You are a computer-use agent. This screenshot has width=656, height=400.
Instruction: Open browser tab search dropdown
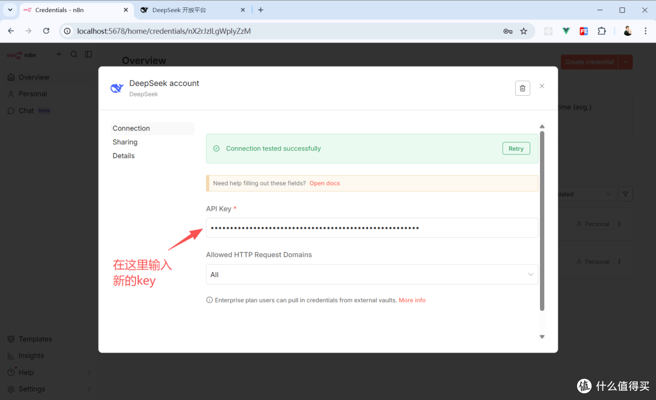[x=10, y=10]
